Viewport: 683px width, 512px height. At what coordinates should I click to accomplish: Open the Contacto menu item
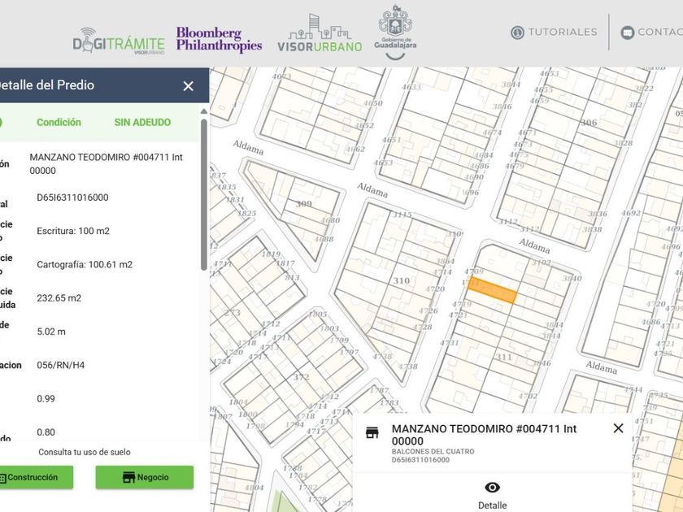pos(659,33)
